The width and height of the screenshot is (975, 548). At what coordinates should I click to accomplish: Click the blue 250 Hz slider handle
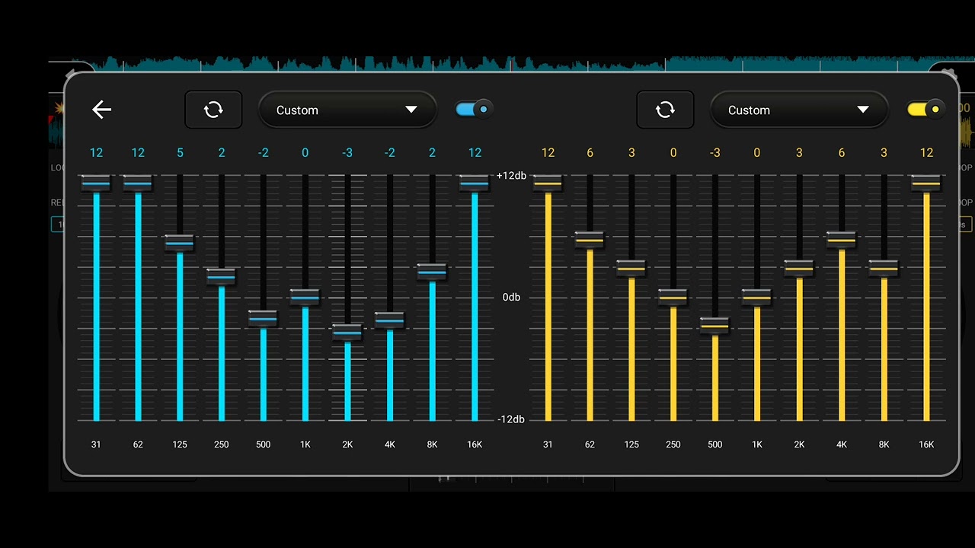click(222, 276)
